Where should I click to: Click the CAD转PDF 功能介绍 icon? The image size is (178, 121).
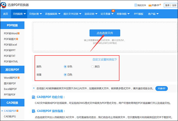tap(34, 97)
